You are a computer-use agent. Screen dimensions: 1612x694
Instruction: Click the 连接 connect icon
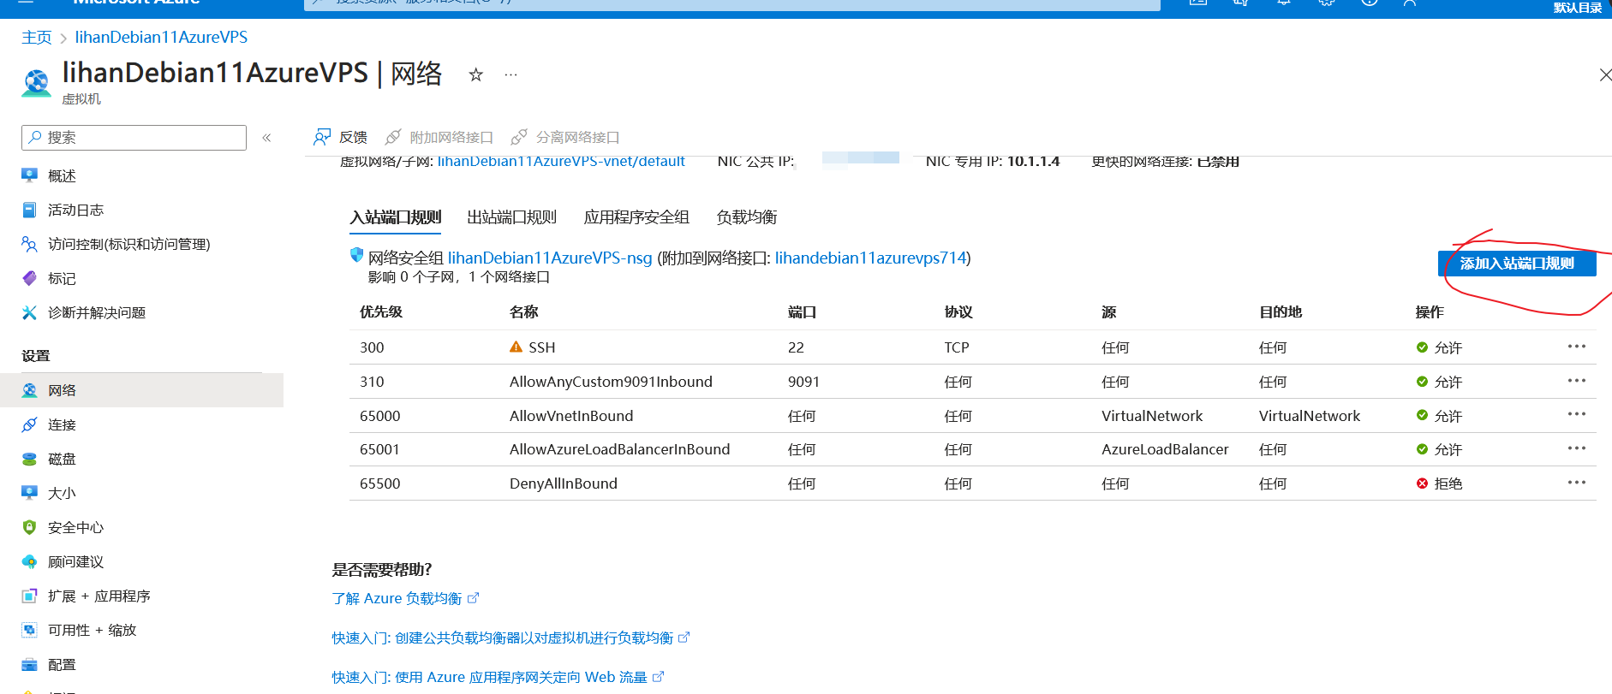click(29, 424)
